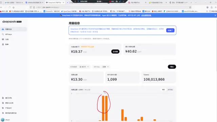
Task: Click the browser reload icon
Action: [9, 7]
